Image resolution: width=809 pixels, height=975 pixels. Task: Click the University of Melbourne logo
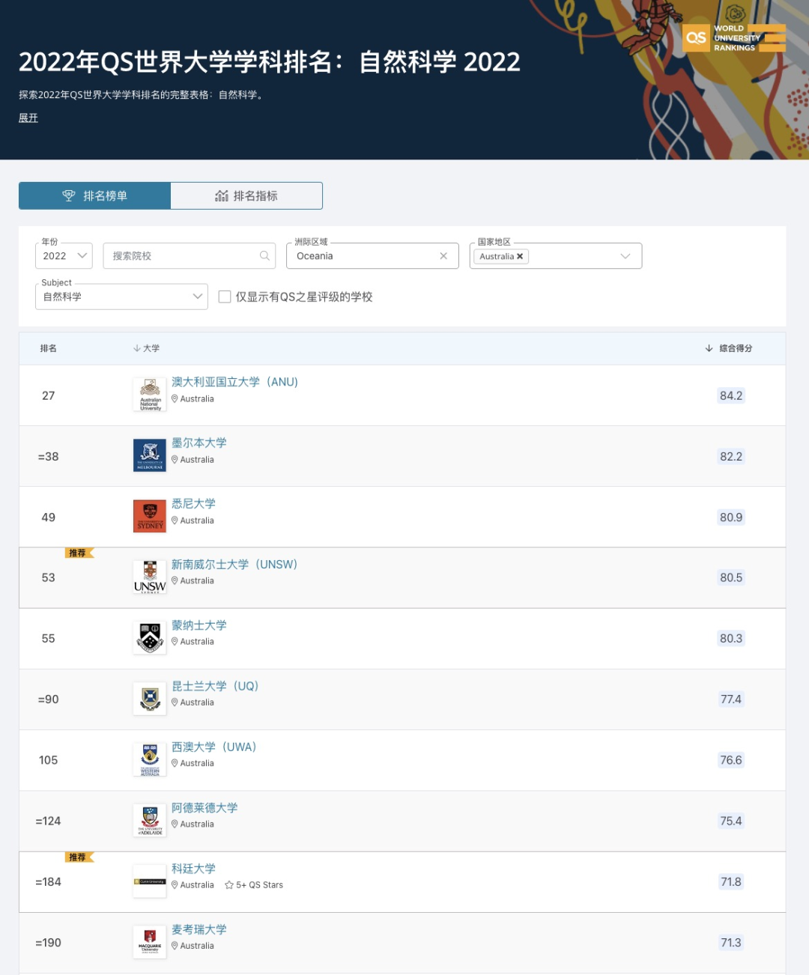coord(150,455)
